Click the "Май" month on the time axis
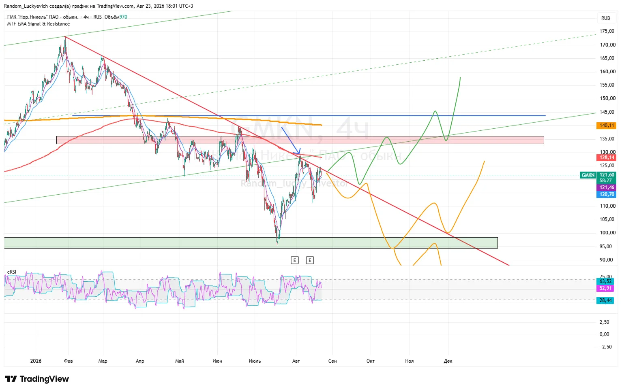This screenshot has height=391, width=622. (180, 361)
